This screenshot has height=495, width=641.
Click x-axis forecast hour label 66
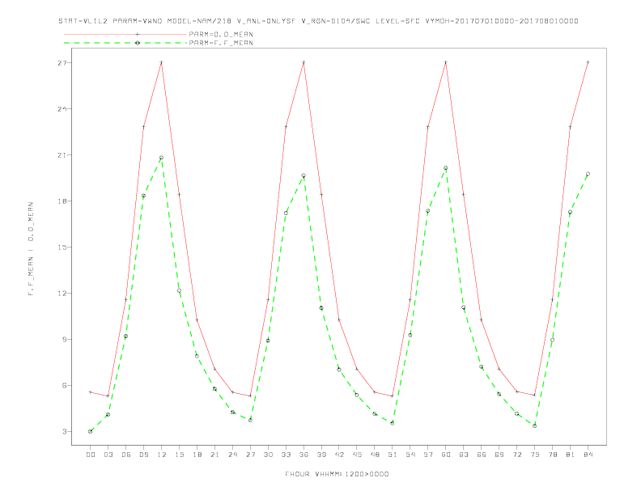coord(482,455)
